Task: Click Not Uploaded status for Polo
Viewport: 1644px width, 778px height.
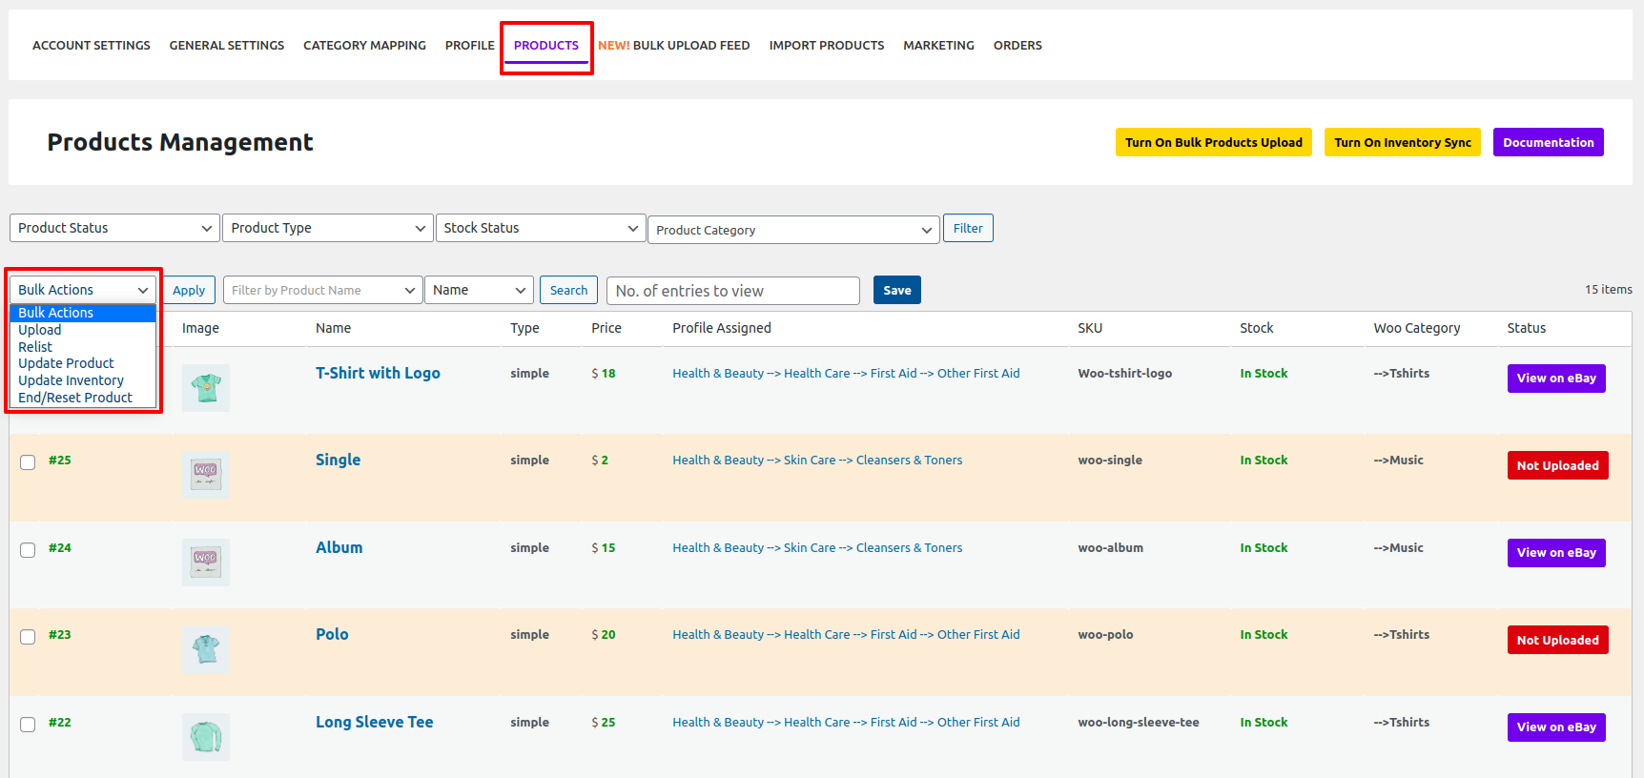Action: (1558, 640)
